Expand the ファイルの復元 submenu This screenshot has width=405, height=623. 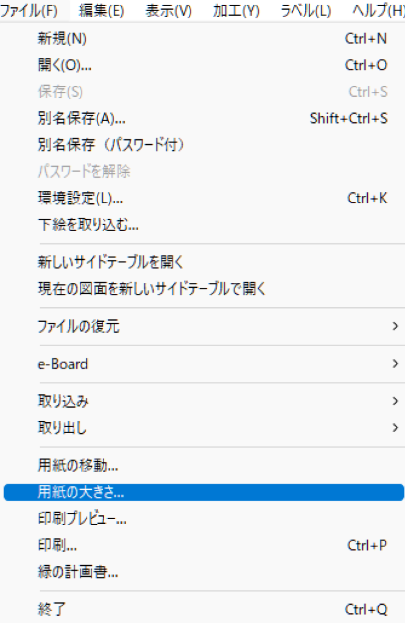click(79, 327)
